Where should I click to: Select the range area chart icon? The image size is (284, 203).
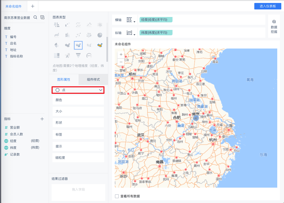pyautogui.click(x=89, y=25)
